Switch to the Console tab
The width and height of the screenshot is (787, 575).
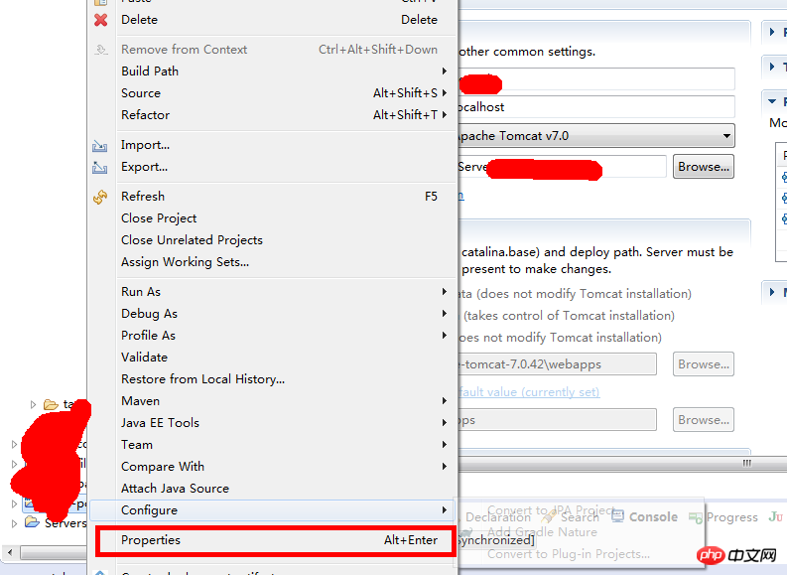[645, 516]
